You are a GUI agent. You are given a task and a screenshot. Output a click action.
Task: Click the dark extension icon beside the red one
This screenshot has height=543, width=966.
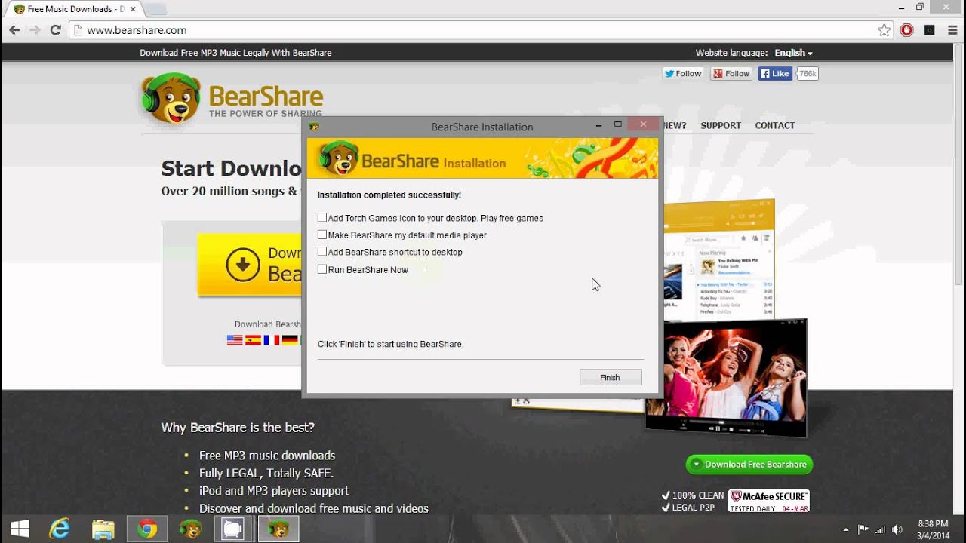930,30
